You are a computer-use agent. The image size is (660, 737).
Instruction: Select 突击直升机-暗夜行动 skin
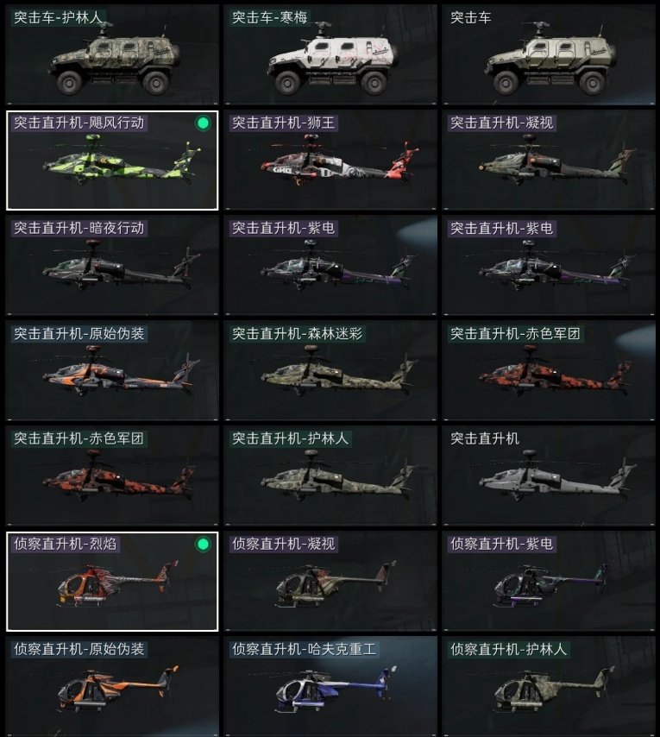(x=112, y=265)
